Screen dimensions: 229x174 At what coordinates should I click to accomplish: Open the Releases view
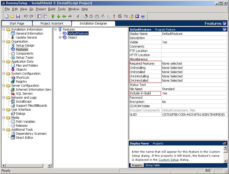click(x=22, y=125)
